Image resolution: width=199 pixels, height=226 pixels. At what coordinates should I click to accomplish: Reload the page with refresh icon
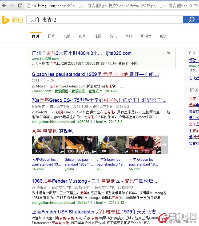point(20,6)
